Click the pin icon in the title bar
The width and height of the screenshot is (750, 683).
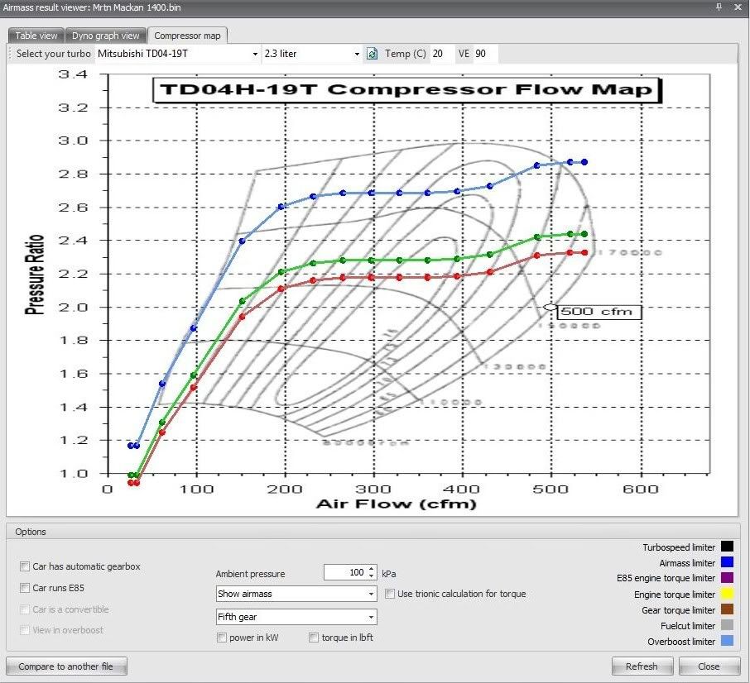click(719, 7)
